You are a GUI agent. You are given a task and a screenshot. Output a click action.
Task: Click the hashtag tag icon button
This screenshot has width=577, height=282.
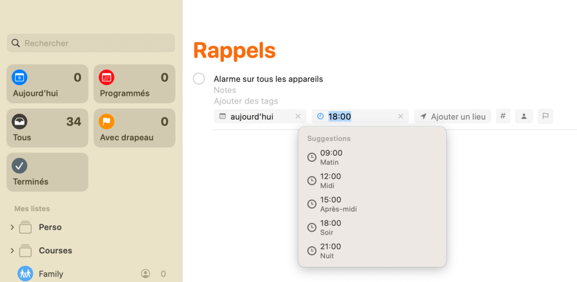point(503,116)
